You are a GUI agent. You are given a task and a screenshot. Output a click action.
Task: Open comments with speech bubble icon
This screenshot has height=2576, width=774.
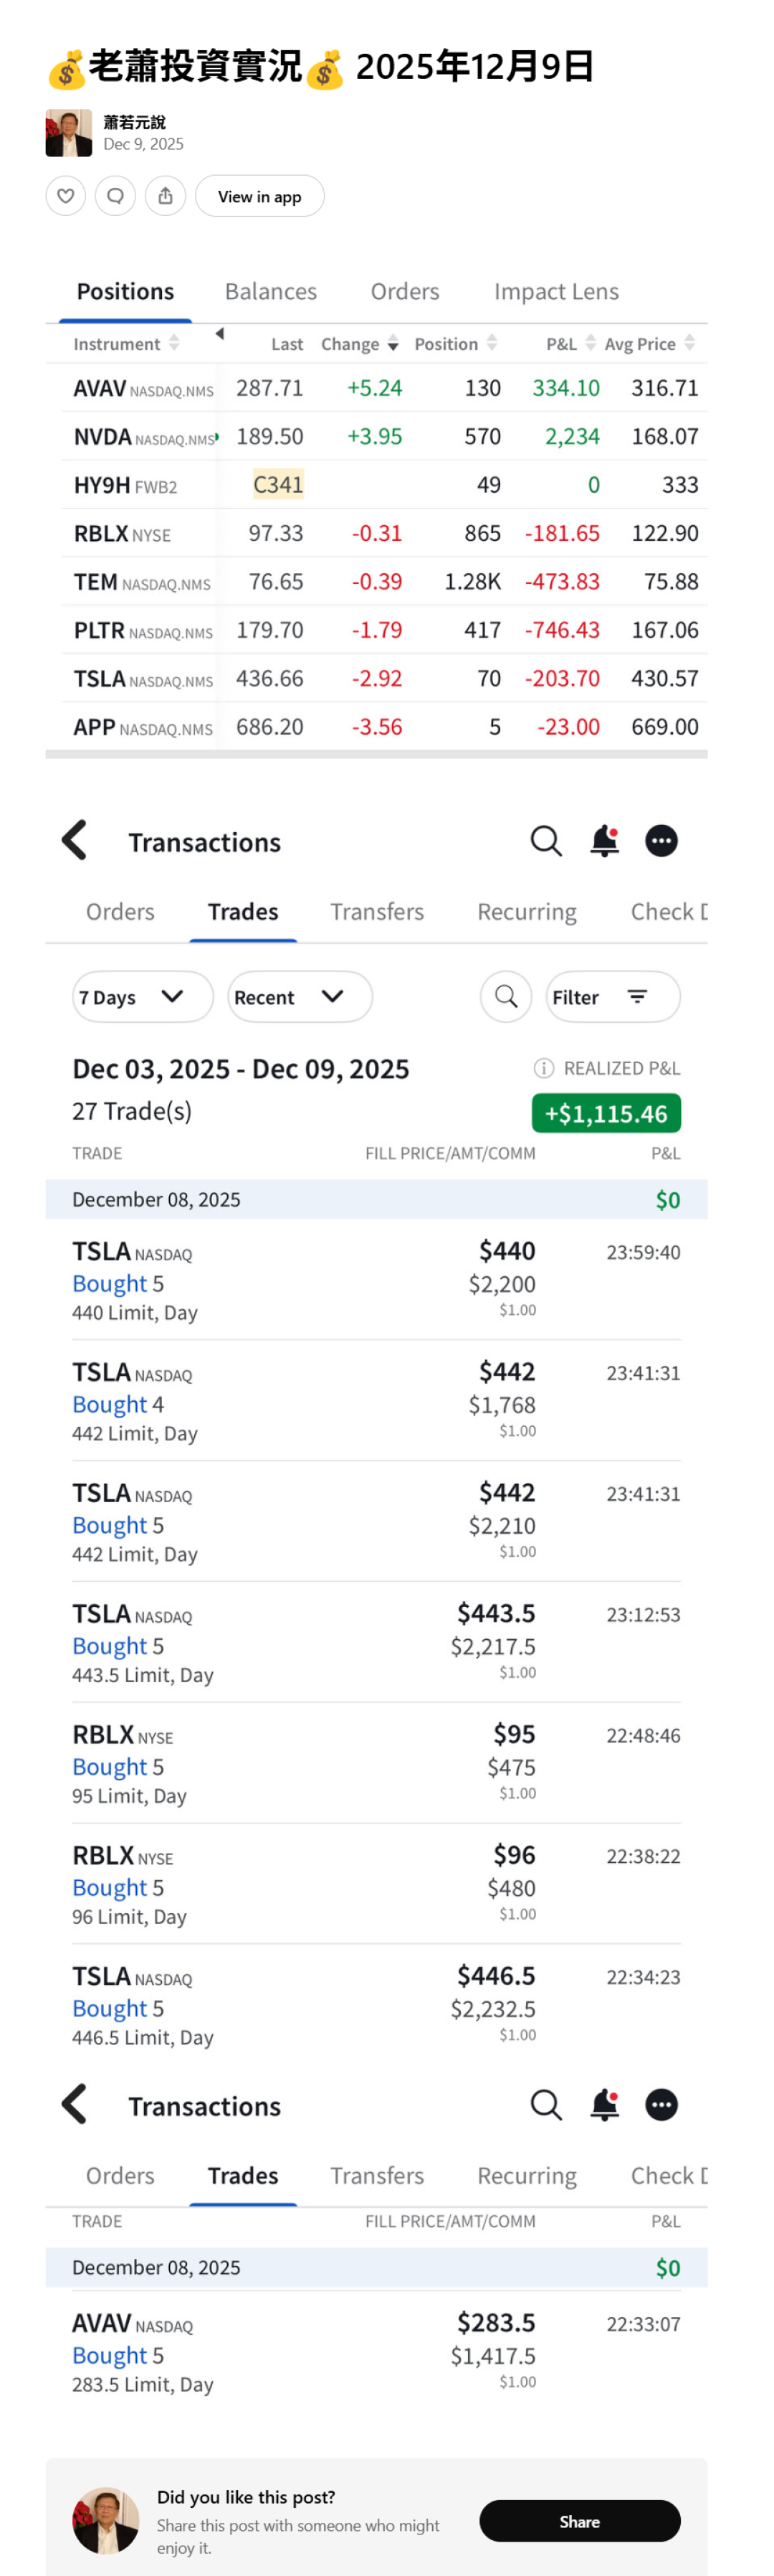[116, 196]
